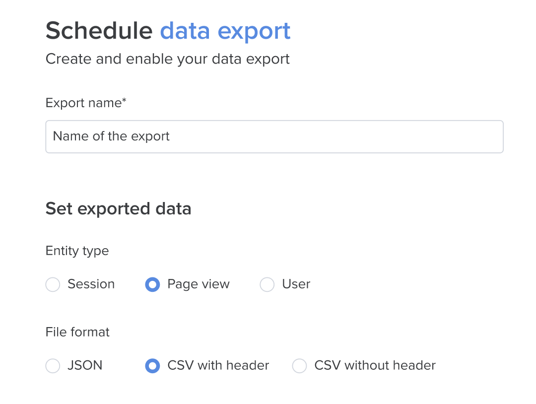The height and width of the screenshot is (404, 536).
Task: Click the 'Entity type' group label
Action: tap(77, 251)
